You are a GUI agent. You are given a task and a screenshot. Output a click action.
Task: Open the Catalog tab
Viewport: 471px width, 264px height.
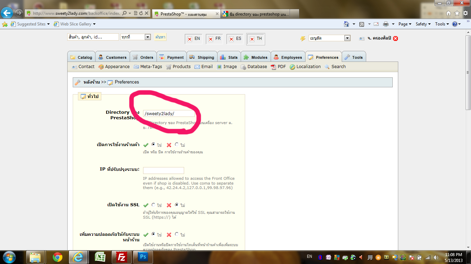point(81,57)
